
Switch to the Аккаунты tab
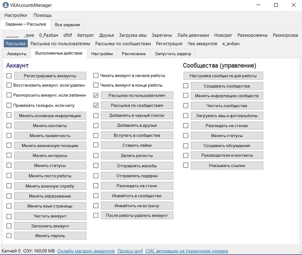(17, 54)
